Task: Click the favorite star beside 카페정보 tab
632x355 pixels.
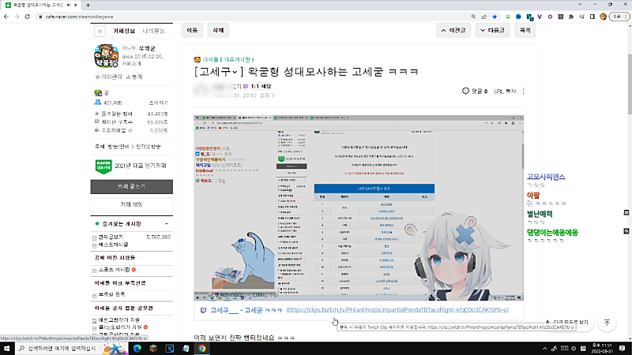Action: coord(100,32)
